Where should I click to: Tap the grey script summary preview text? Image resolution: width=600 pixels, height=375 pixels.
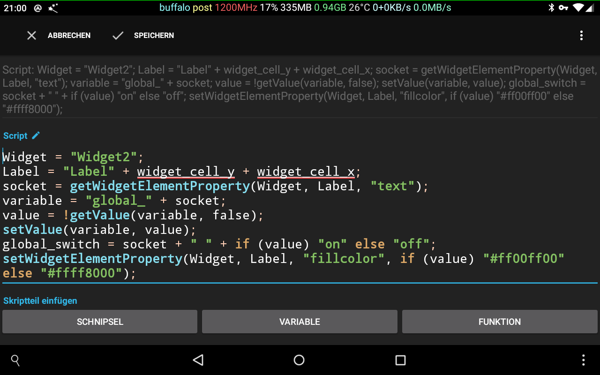click(300, 90)
